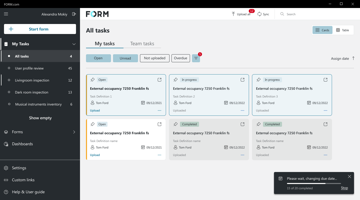Enable the Not uploaded filter
360x200 pixels.
[x=154, y=58]
